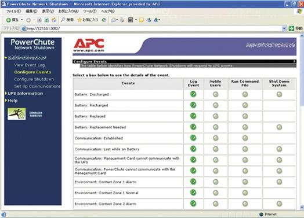Image resolution: width=304 pixels, height=218 pixels.
Task: Open the View Event Log link
Action: pos(30,65)
